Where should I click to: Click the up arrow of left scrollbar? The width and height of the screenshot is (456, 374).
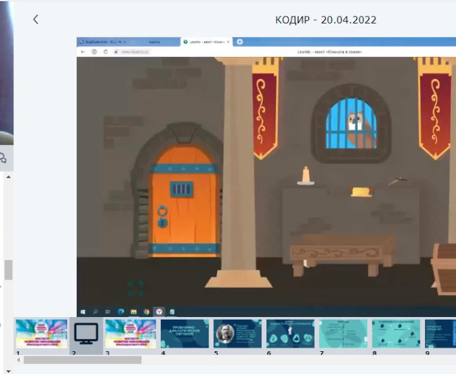(8, 177)
